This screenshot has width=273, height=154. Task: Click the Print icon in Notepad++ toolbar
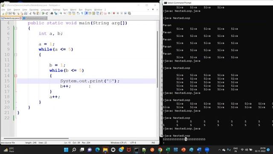pos(26,13)
